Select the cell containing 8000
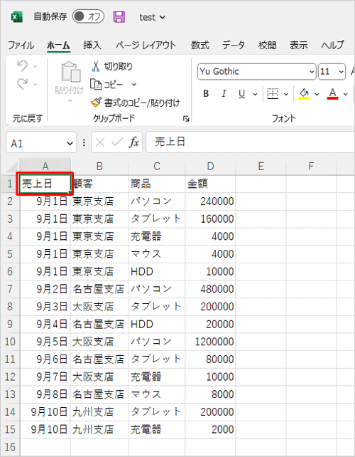The height and width of the screenshot is (457, 355). pos(210,394)
